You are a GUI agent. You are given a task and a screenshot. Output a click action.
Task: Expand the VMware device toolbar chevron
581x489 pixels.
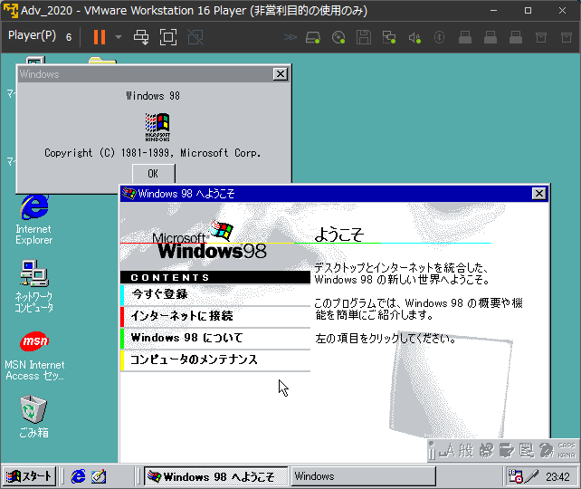(290, 37)
